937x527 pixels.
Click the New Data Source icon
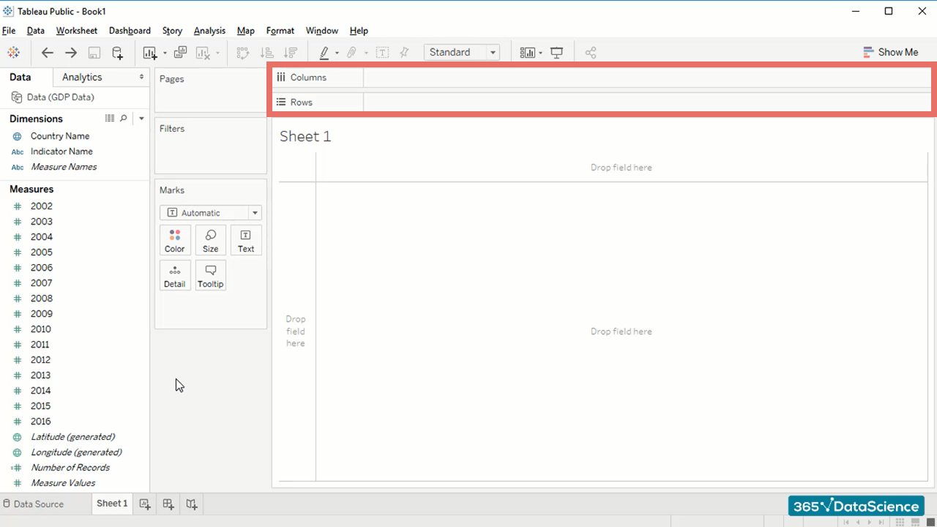pyautogui.click(x=117, y=53)
